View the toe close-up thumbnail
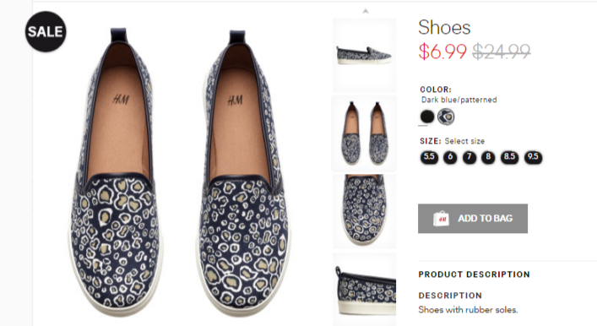This screenshot has width=597, height=326. pyautogui.click(x=365, y=211)
